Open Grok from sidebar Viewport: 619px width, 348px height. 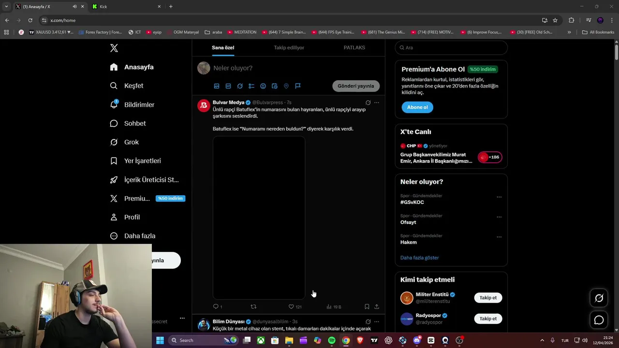point(125,142)
